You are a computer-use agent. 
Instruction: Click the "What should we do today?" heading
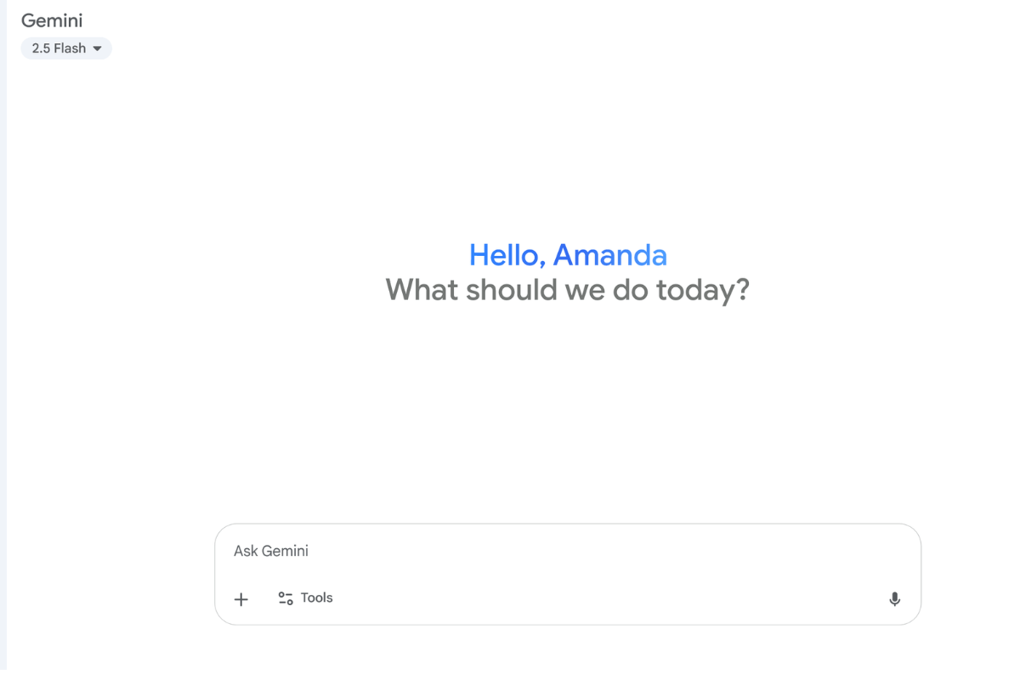[x=567, y=290]
